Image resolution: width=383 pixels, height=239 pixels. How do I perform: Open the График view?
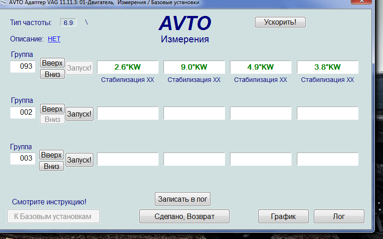point(283,216)
